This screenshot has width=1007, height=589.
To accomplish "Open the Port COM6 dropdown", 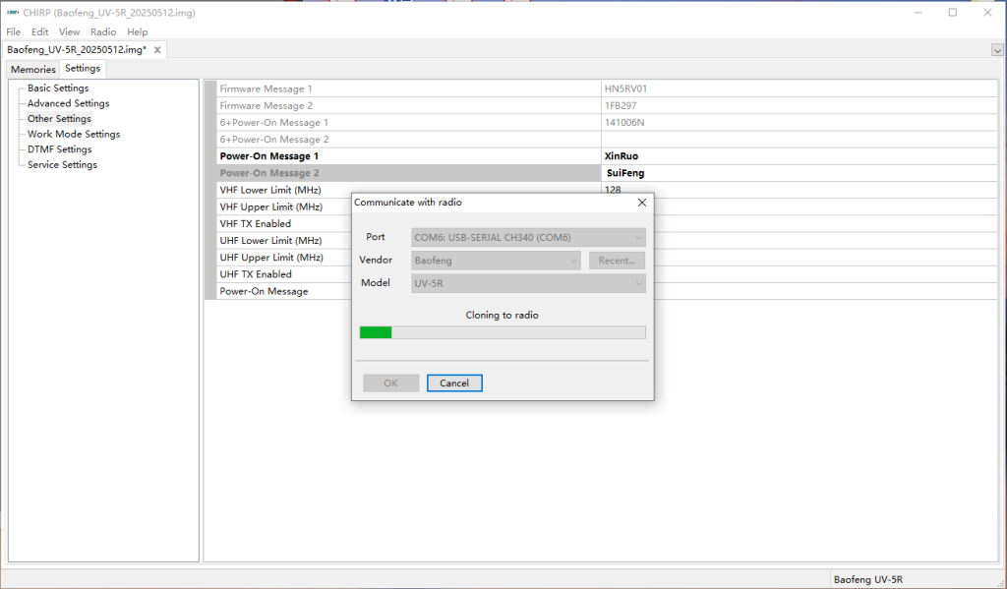I will pyautogui.click(x=528, y=237).
